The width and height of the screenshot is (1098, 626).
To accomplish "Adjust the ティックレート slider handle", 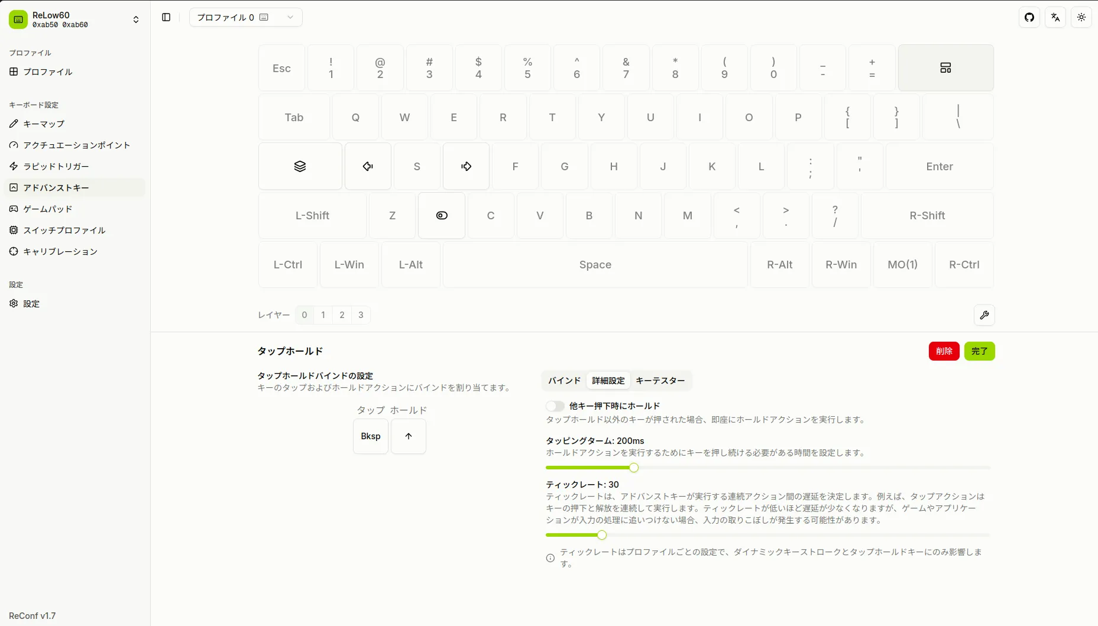I will 602,535.
